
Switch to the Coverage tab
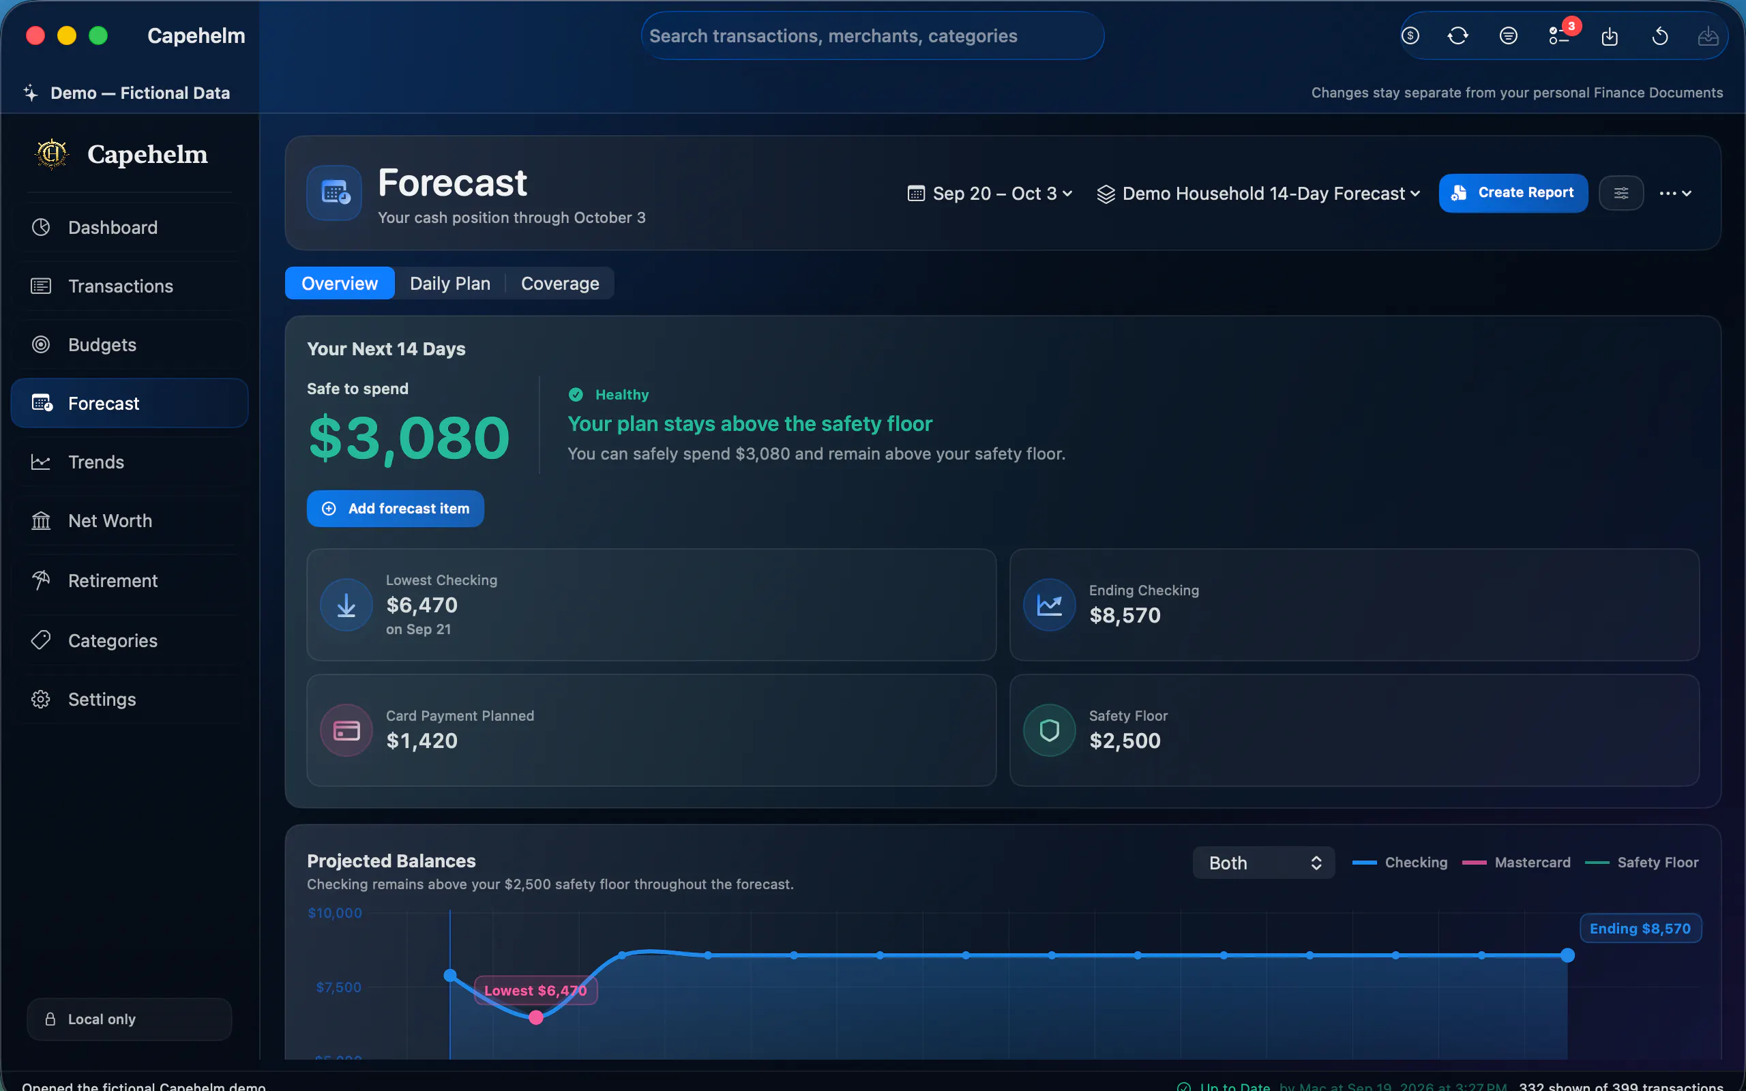[x=560, y=283]
